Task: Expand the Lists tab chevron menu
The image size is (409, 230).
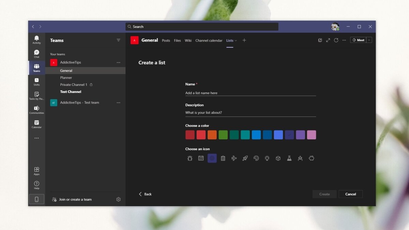Action: point(236,40)
